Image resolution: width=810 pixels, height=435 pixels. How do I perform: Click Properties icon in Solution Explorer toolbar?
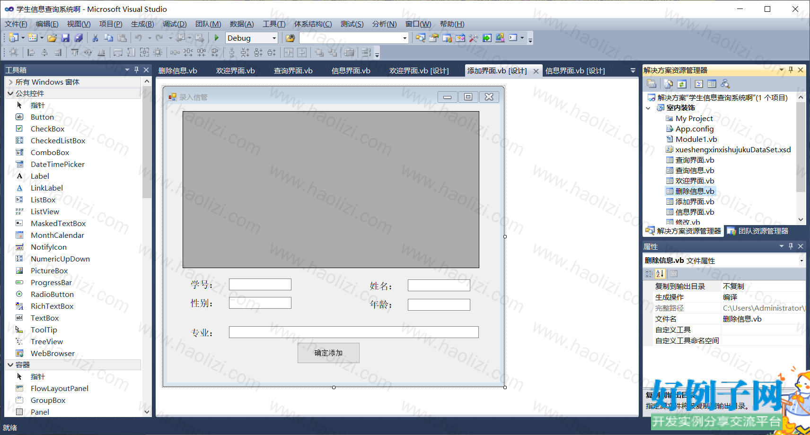coord(652,84)
